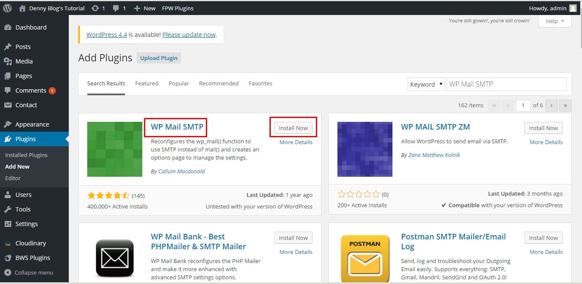Click the Cloudinary cloud icon

click(8, 243)
